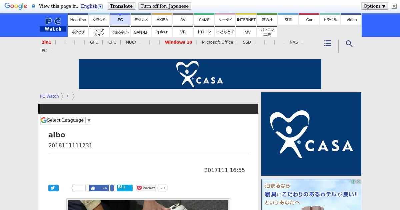Save the article with the Pocket button
Viewport: 400px width, 210px height.
pos(146,188)
